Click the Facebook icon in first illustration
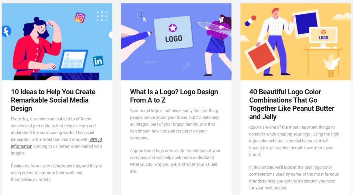This screenshot has height=195, width=353. pyautogui.click(x=7, y=31)
